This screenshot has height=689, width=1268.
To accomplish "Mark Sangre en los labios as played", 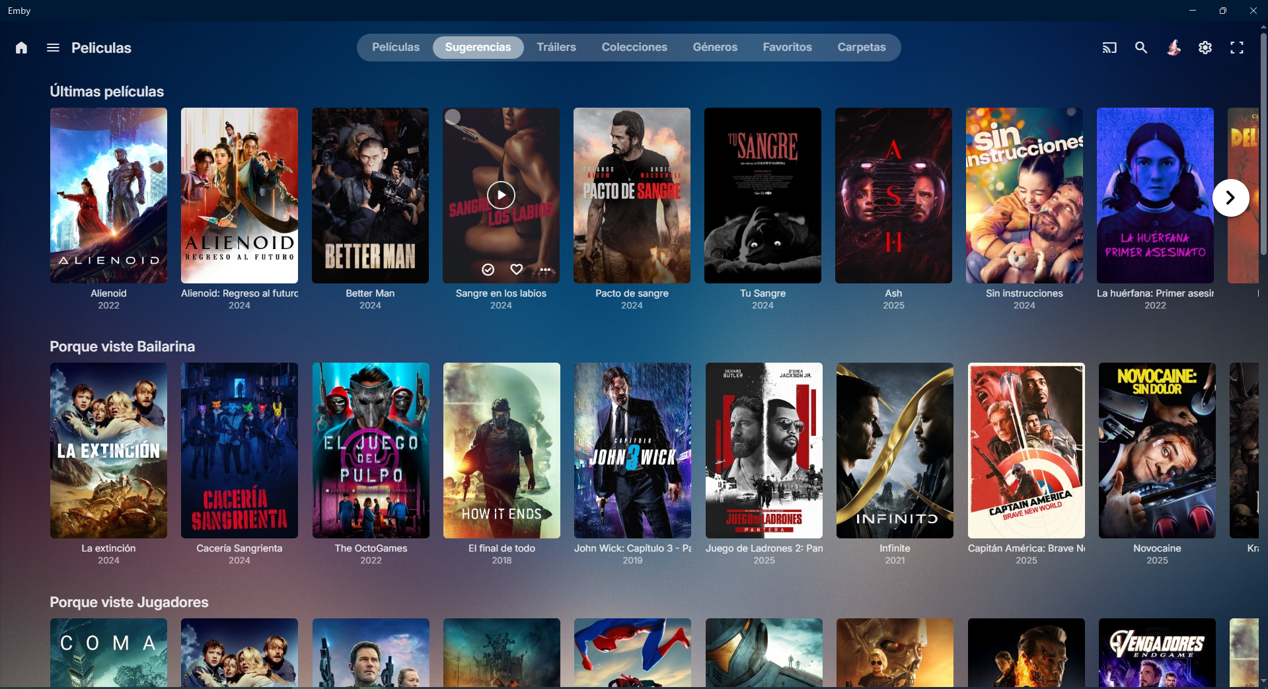I will coord(488,270).
